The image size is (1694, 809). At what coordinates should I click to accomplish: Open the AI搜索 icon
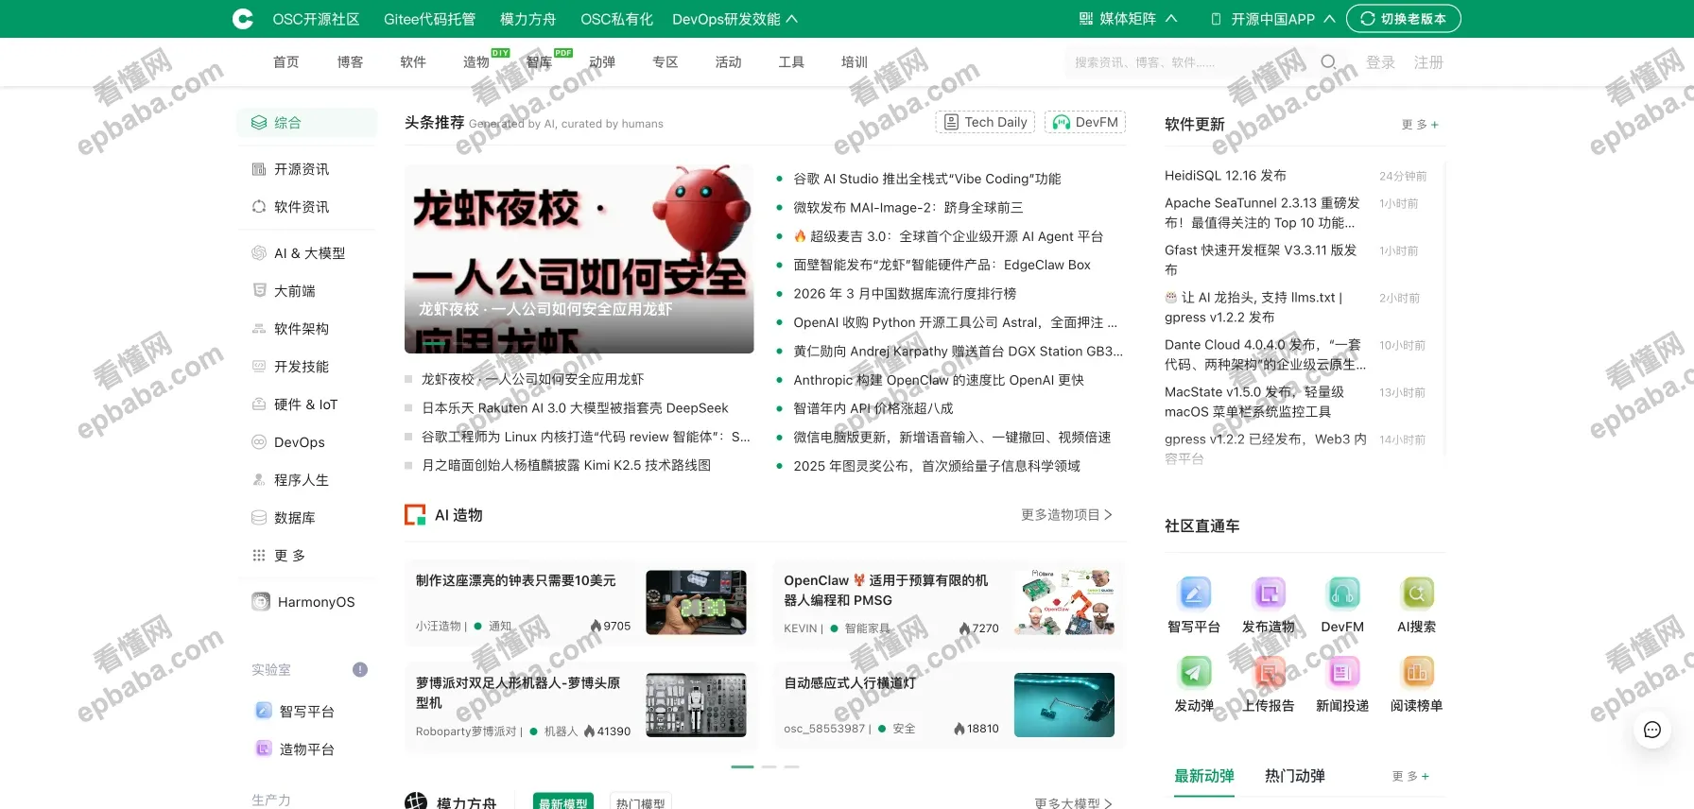click(x=1416, y=594)
